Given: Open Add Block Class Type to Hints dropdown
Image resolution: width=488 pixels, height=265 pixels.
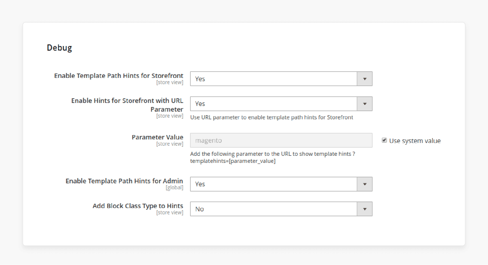Looking at the screenshot, I should click(x=281, y=209).
